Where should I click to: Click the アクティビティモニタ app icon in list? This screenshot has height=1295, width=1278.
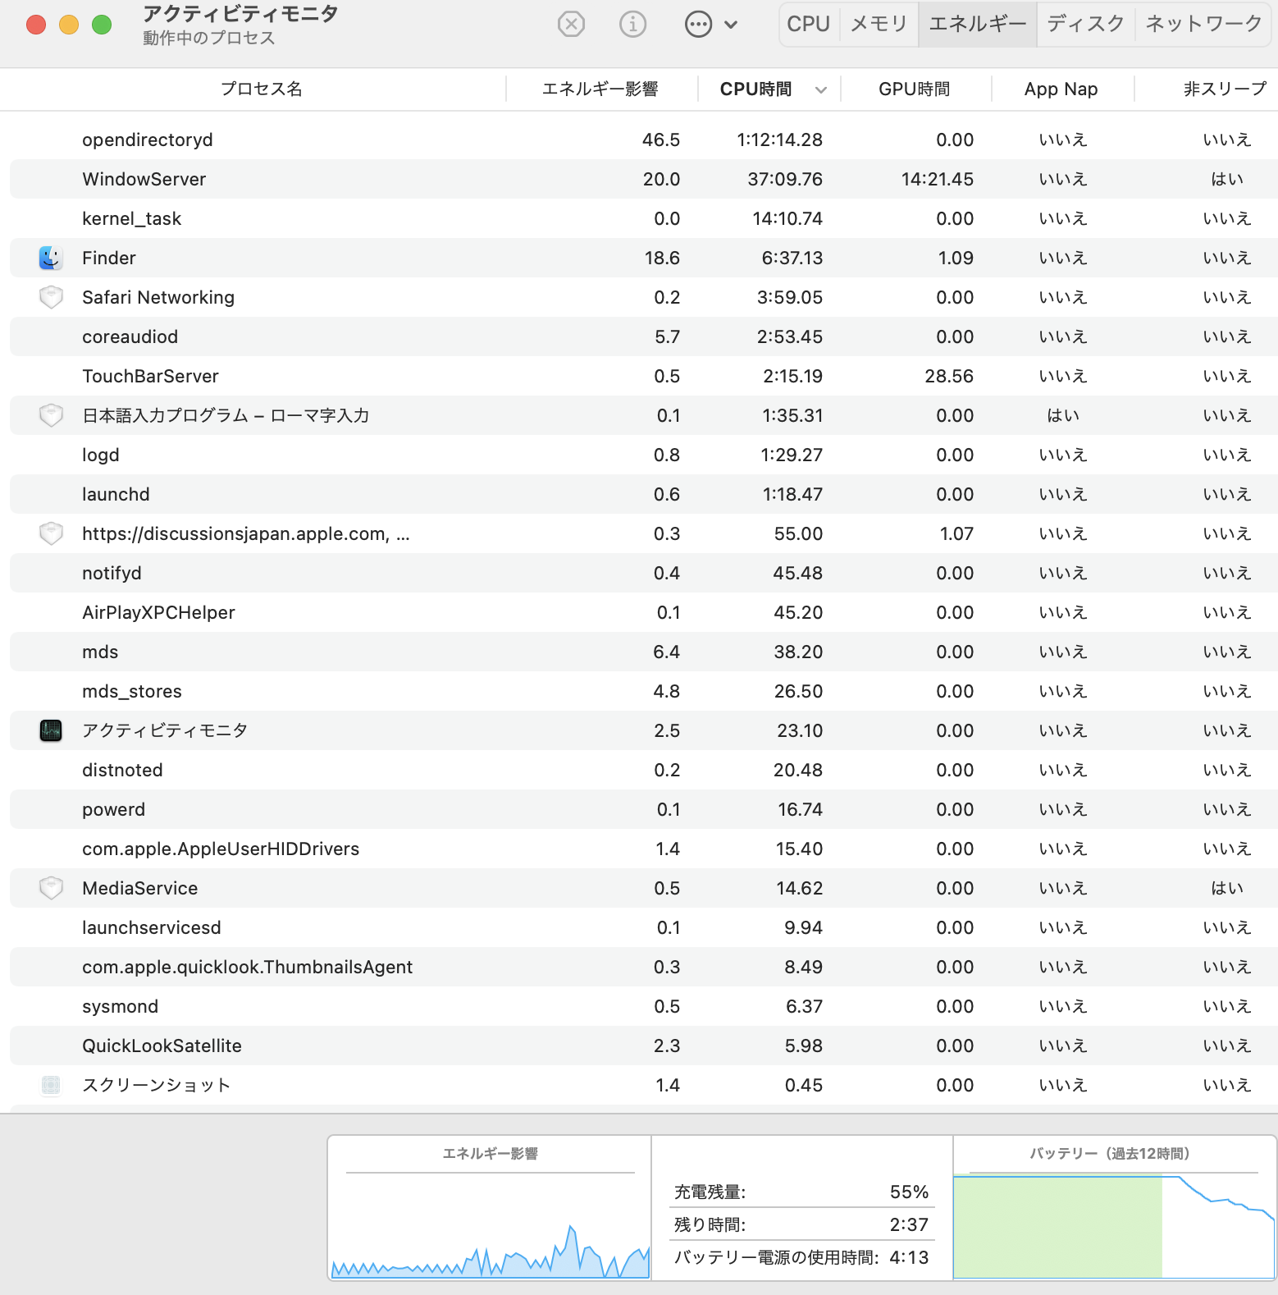tap(51, 730)
